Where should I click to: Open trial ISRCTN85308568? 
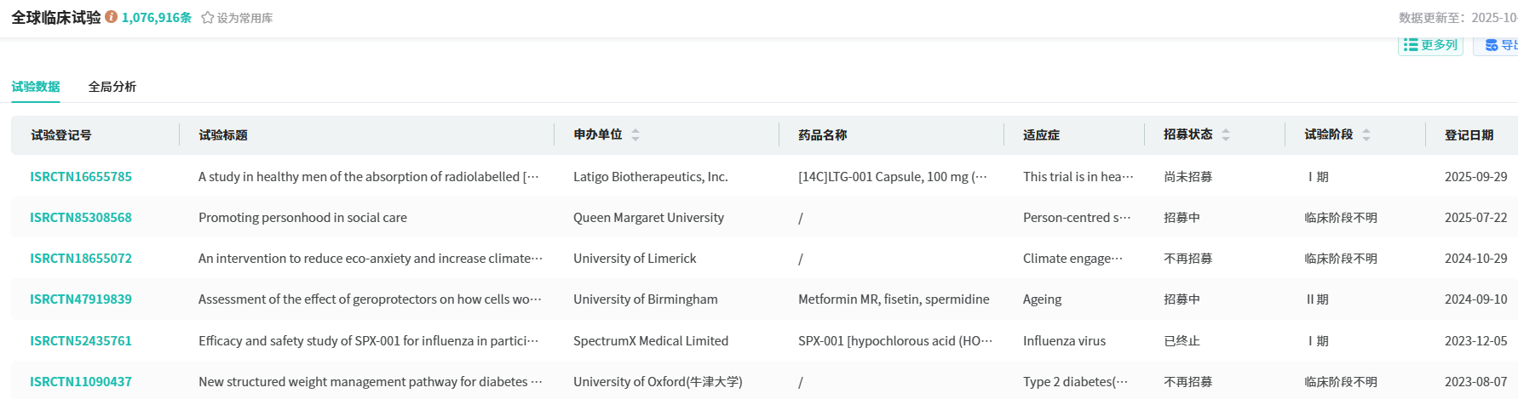[81, 218]
